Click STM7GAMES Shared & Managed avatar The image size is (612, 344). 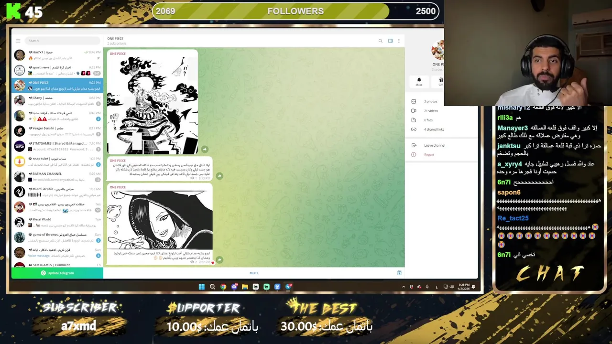pyautogui.click(x=19, y=146)
